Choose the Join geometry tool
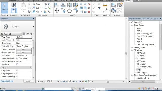The height and width of the screenshot is (91, 162). [36, 12]
